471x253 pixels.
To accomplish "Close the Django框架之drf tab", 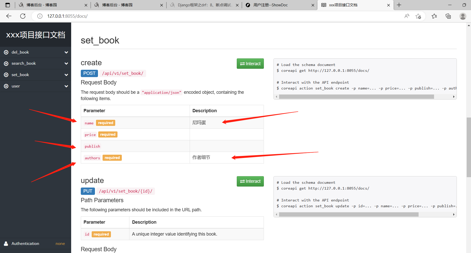I will point(237,5).
